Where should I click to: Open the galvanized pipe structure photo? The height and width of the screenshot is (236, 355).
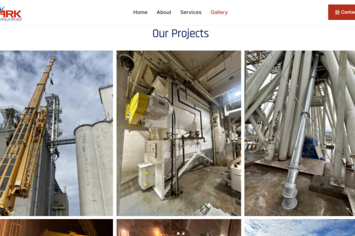point(300,133)
